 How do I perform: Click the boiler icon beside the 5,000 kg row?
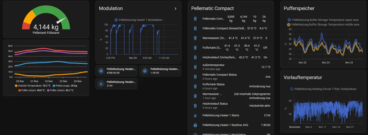pos(195,19)
